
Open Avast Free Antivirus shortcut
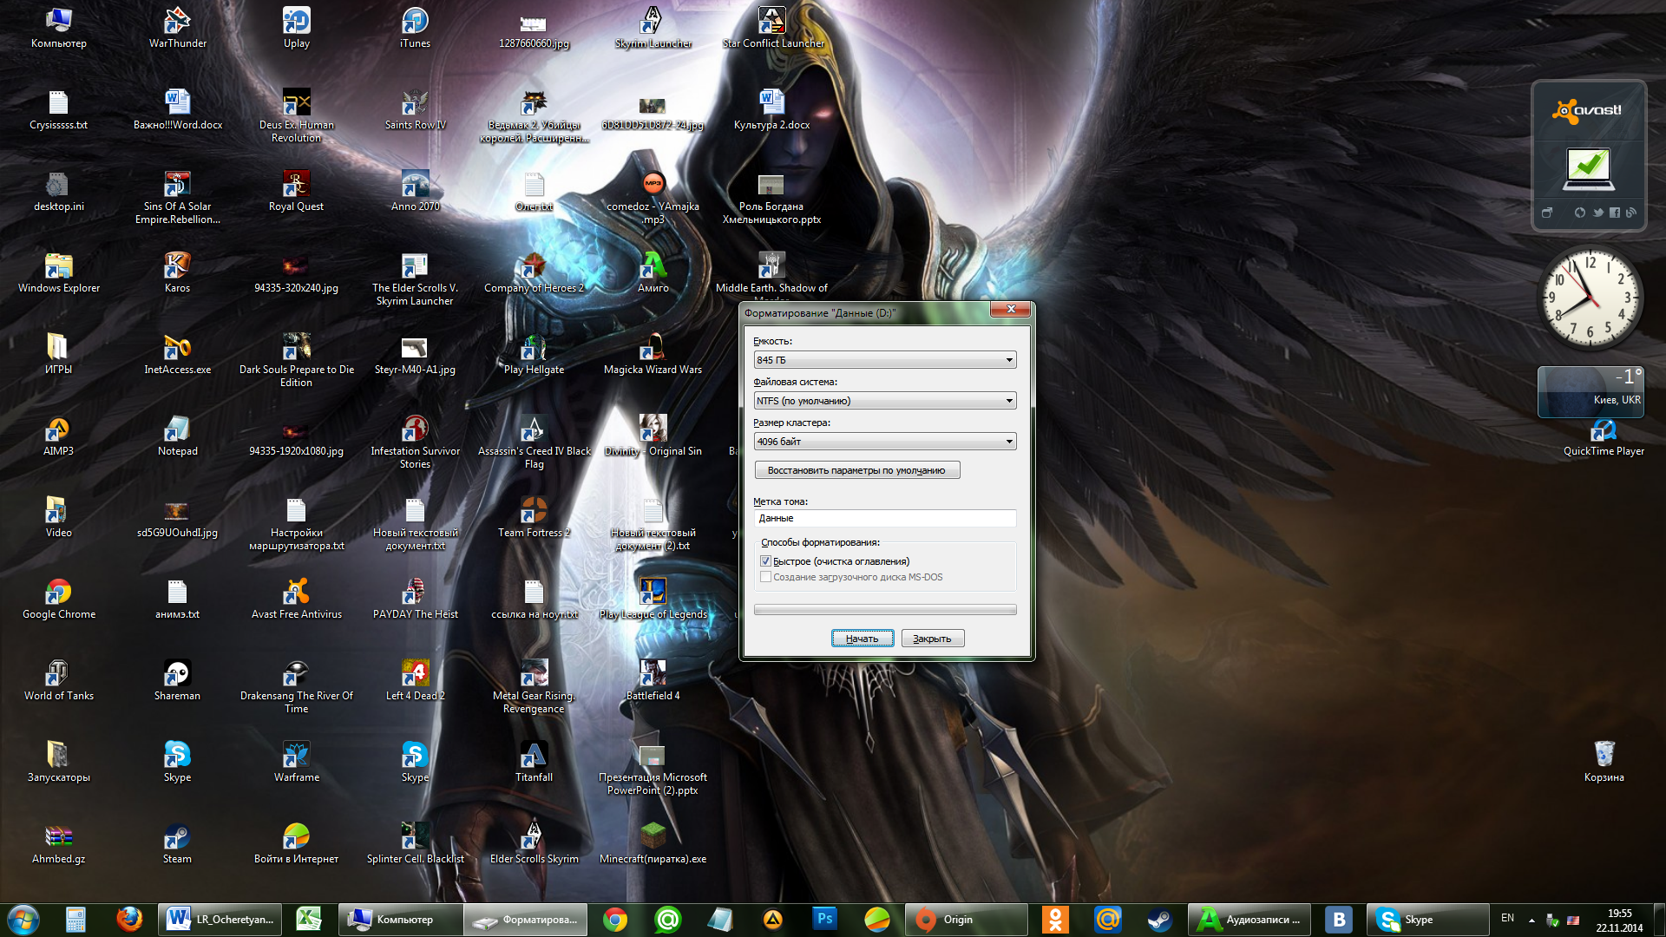(296, 599)
